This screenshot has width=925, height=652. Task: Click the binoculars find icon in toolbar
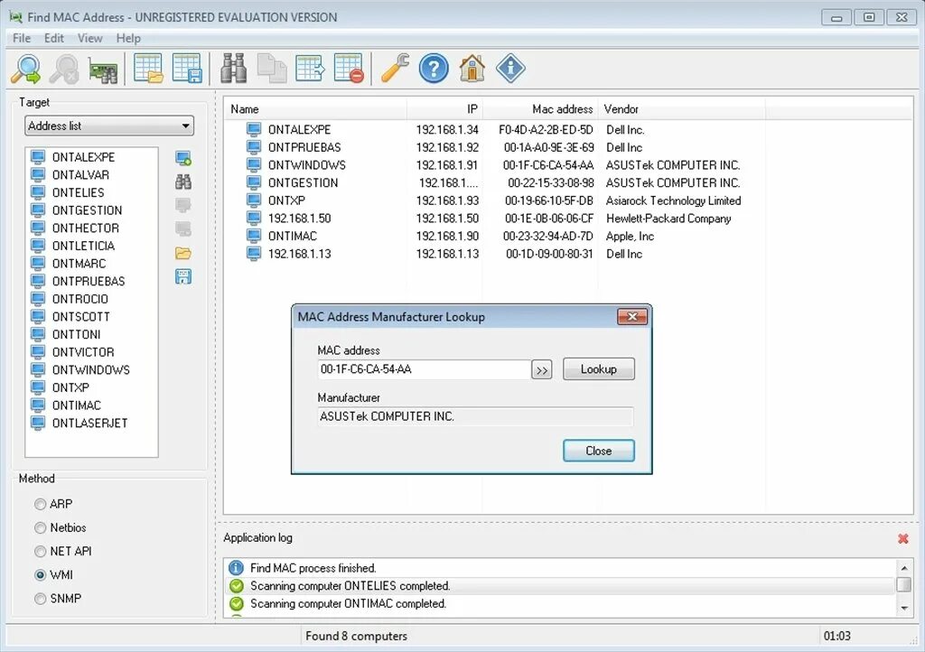click(233, 69)
